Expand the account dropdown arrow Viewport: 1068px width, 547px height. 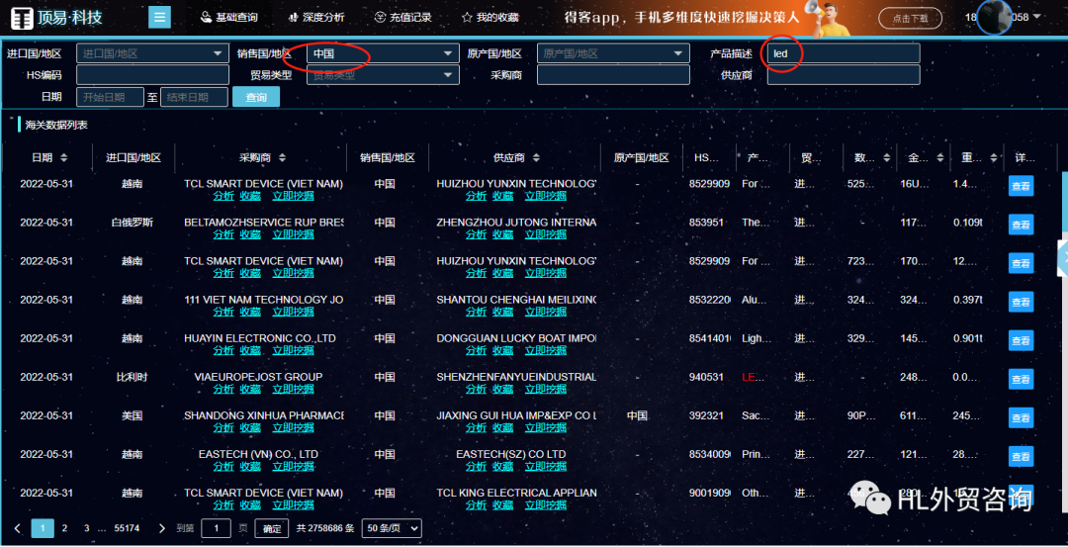pos(1037,17)
